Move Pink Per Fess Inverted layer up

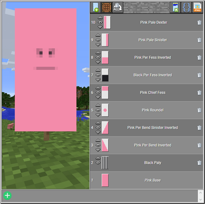tap(98, 53)
